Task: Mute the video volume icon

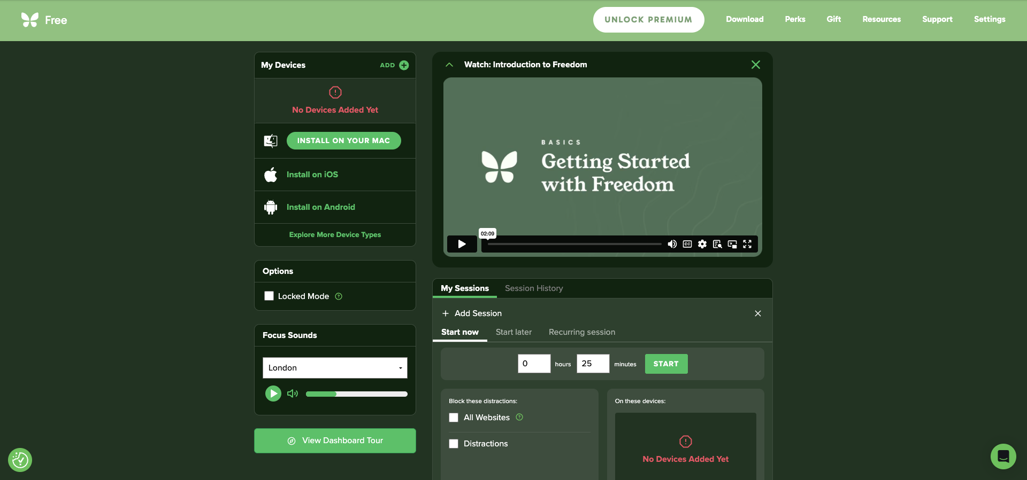Action: coord(672,244)
